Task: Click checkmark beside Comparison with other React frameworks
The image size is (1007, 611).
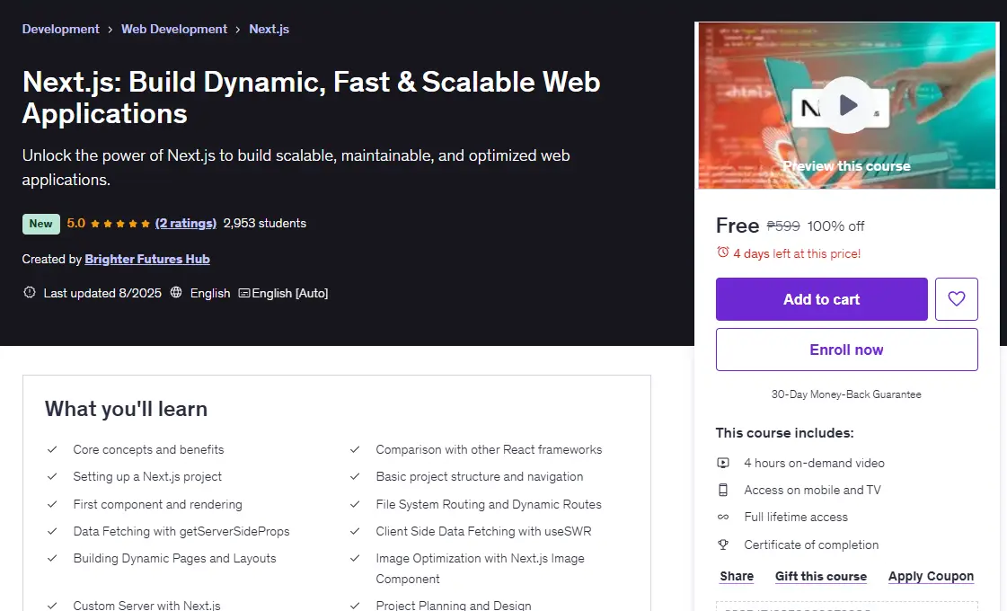Action: point(355,449)
